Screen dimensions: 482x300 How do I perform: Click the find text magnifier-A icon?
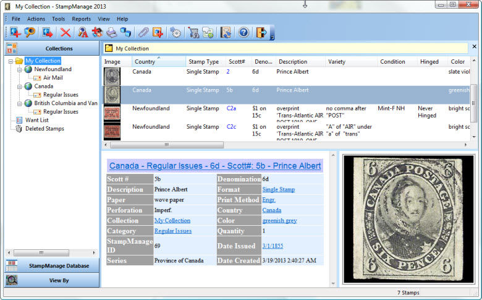click(x=82, y=32)
